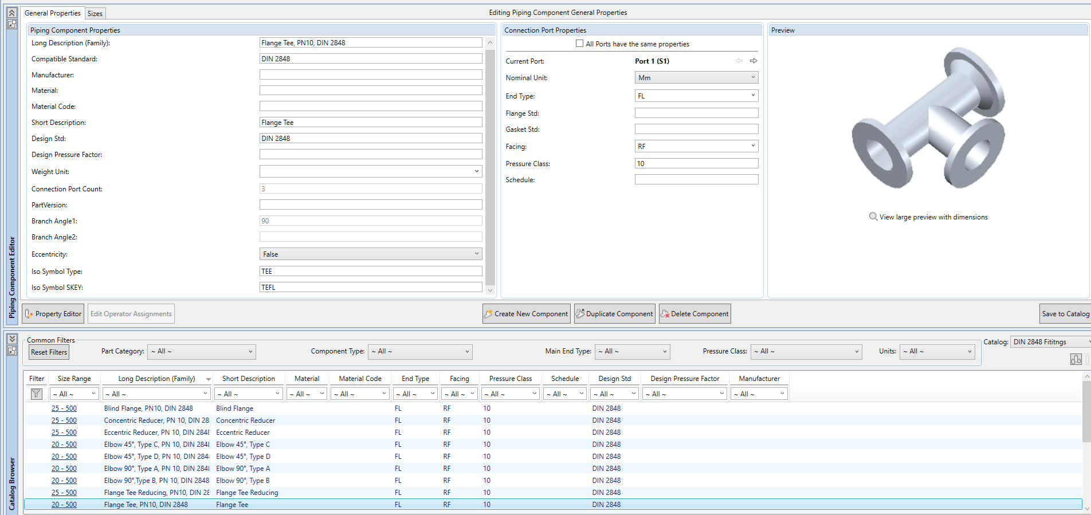Screen dimensions: 1091x515
Task: Switch to the Sizes tab
Action: [95, 13]
